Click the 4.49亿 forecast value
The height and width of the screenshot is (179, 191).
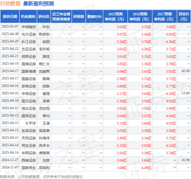pyautogui.click(x=144, y=167)
